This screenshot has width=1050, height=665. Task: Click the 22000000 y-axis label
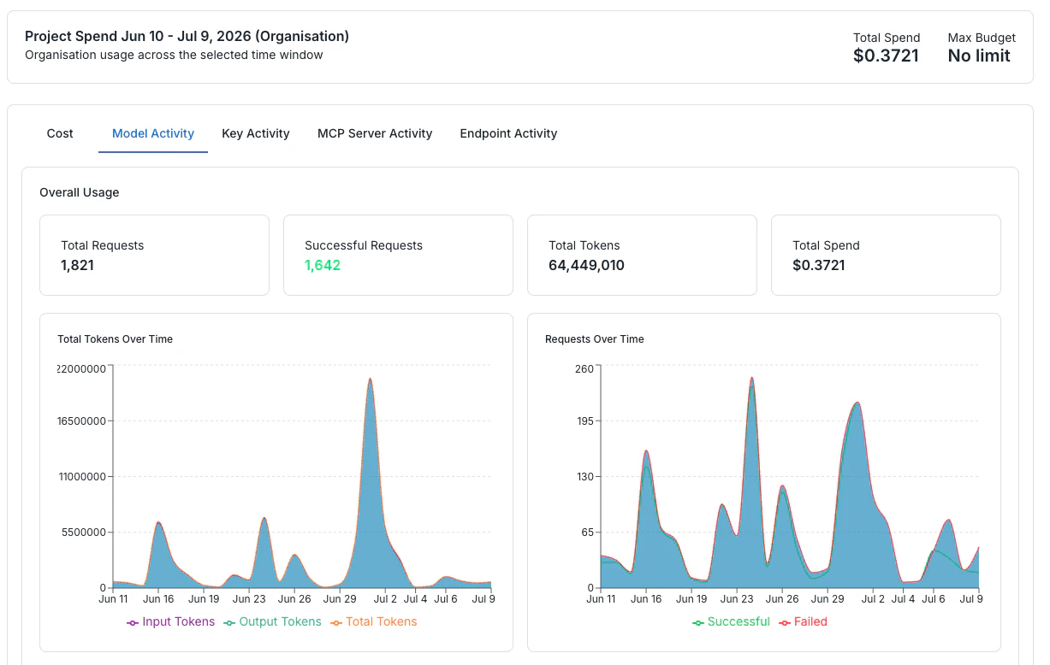point(81,368)
